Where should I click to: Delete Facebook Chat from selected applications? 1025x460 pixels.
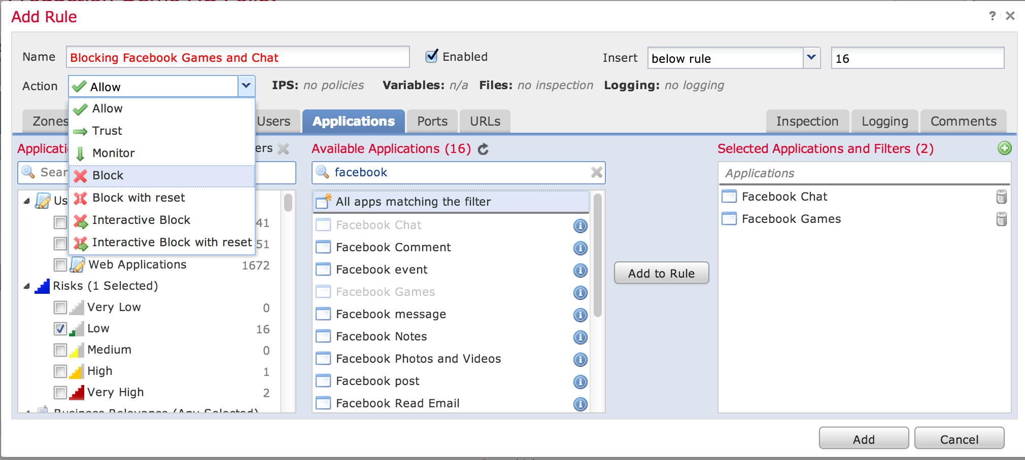click(1001, 197)
